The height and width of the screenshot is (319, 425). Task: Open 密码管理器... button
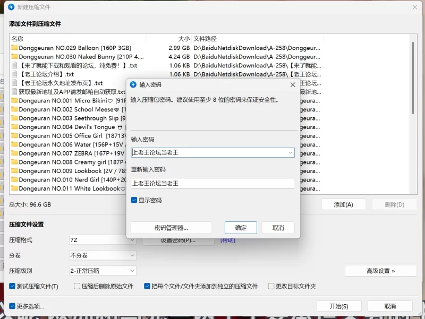tap(171, 228)
